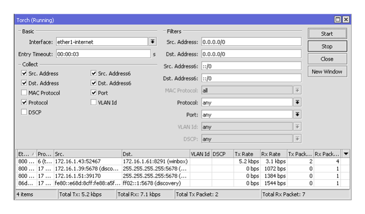Viewport: 365px width, 214px height.
Task: Toggle the Dst. Address6 checkbox
Action: point(94,83)
